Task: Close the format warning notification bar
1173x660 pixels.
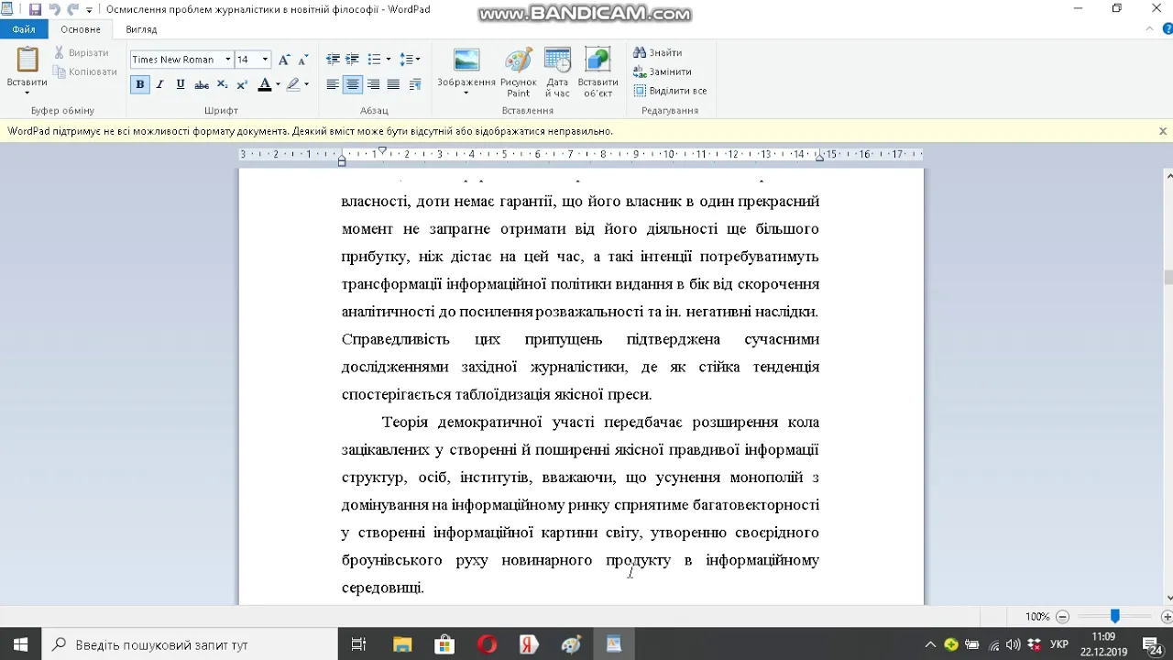Action: tap(1163, 131)
